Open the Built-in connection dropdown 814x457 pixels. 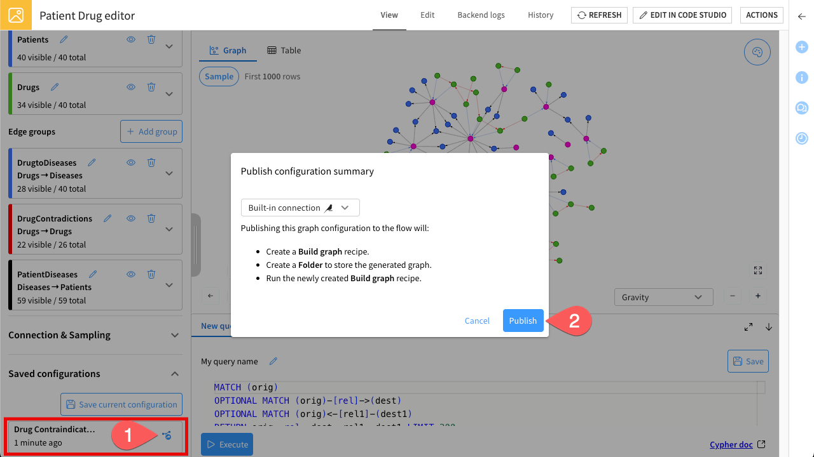pyautogui.click(x=300, y=208)
